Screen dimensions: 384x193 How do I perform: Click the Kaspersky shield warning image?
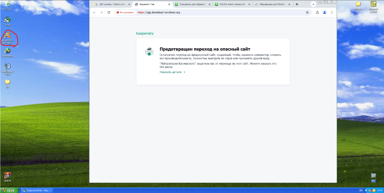coord(149,51)
